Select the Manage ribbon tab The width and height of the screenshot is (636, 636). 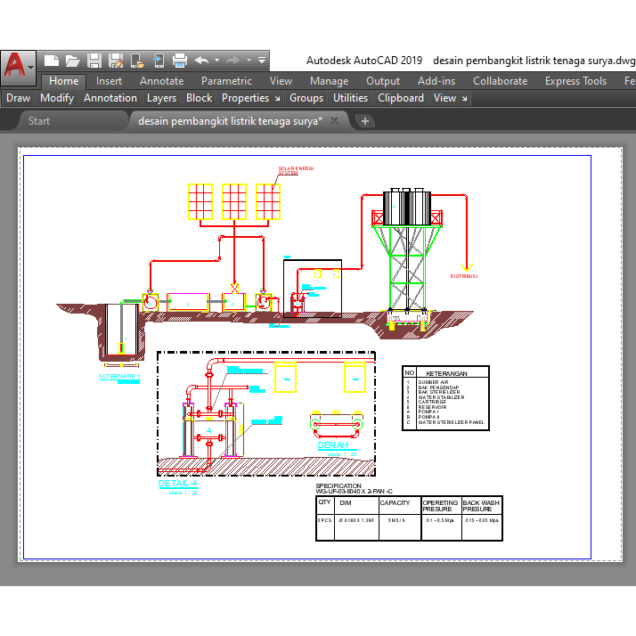(x=329, y=81)
